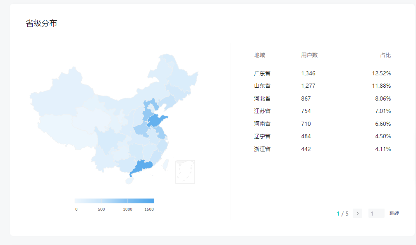Go to next page arrow
Image resolution: width=416 pixels, height=245 pixels.
(357, 214)
